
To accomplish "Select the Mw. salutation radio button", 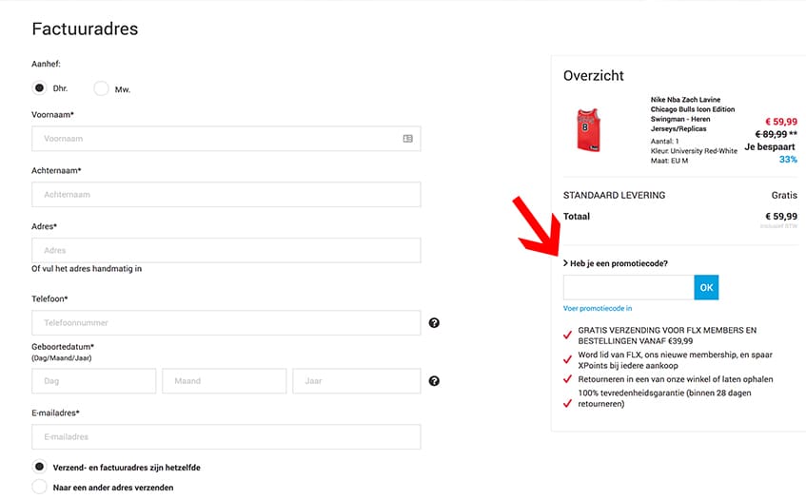I will tap(101, 88).
